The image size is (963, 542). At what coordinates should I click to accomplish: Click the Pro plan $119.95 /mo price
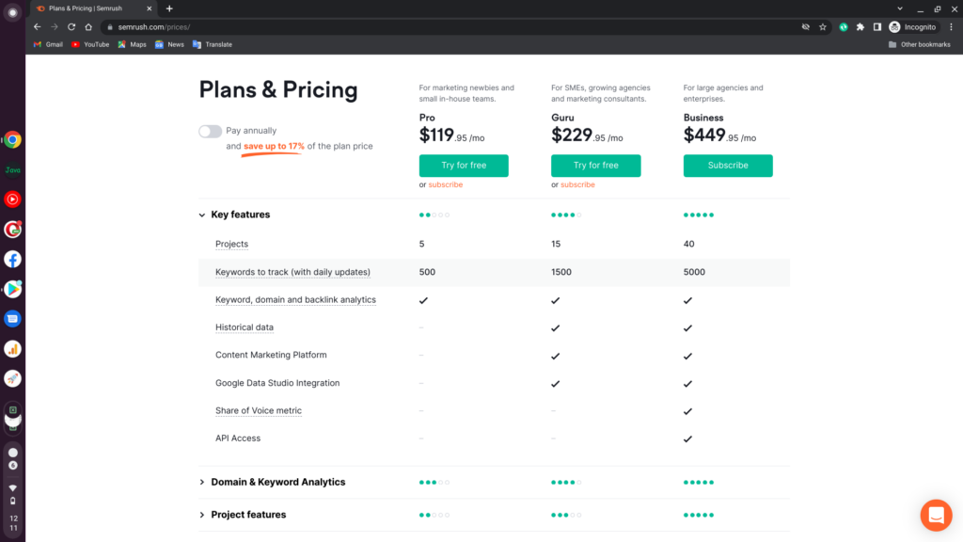tap(452, 135)
